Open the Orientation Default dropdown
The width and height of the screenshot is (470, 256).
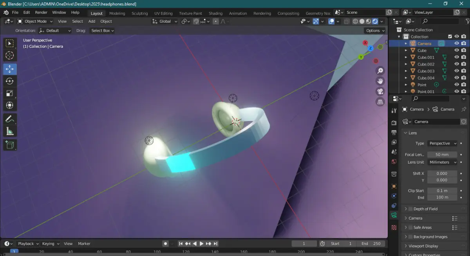tap(55, 31)
